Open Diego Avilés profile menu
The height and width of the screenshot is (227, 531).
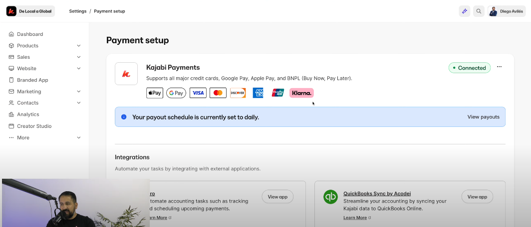[x=506, y=11]
